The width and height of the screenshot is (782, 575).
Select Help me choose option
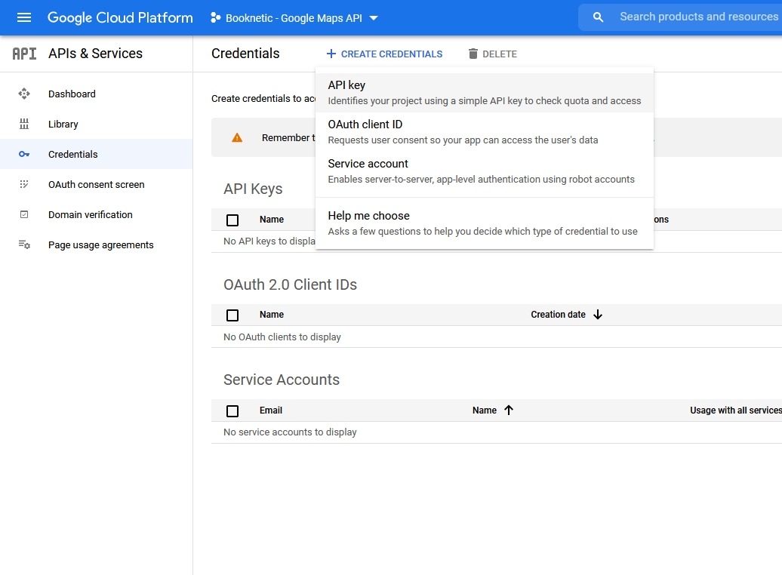pos(485,223)
